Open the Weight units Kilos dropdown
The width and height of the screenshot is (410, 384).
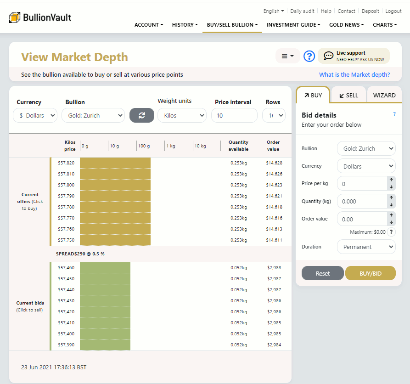click(x=182, y=115)
